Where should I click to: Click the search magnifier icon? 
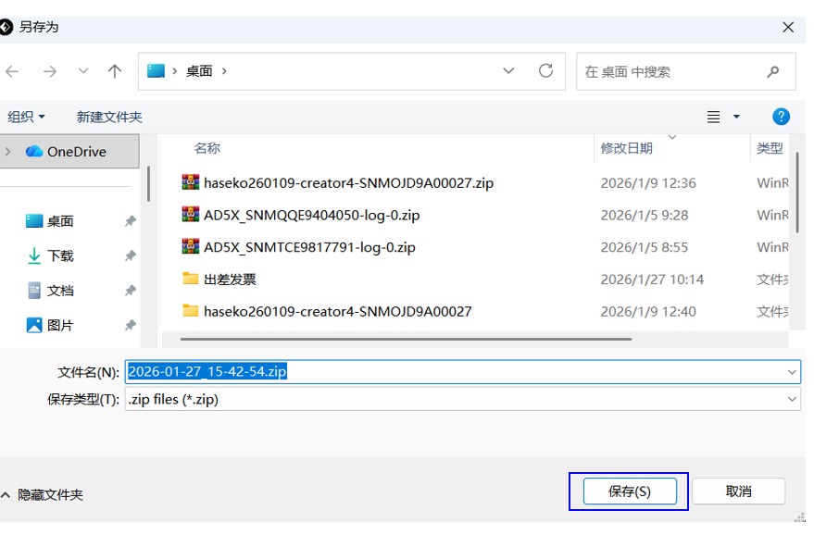point(773,71)
